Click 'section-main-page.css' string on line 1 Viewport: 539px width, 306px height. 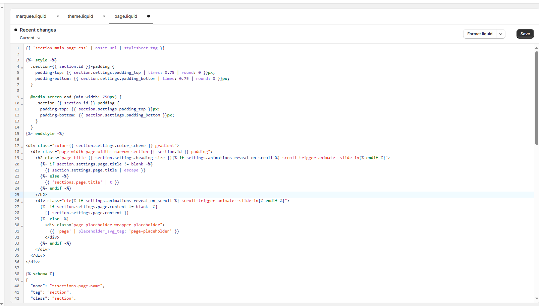point(60,48)
